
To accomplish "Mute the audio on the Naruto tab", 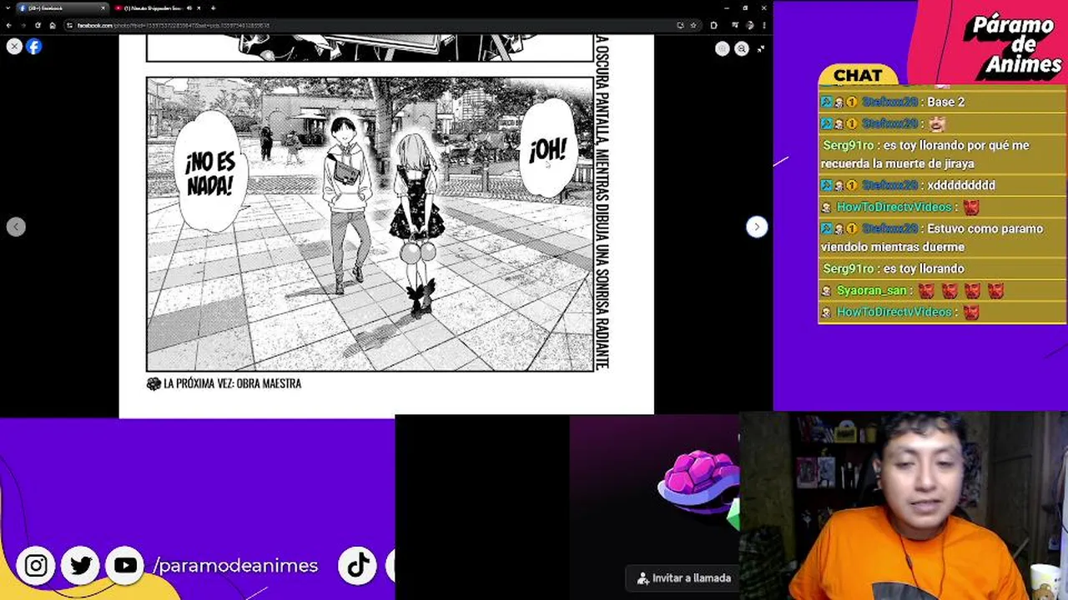I will tap(189, 8).
